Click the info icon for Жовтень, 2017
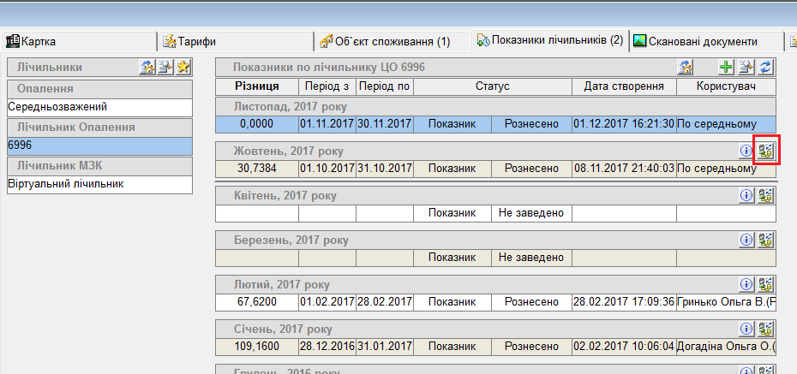 click(x=746, y=151)
